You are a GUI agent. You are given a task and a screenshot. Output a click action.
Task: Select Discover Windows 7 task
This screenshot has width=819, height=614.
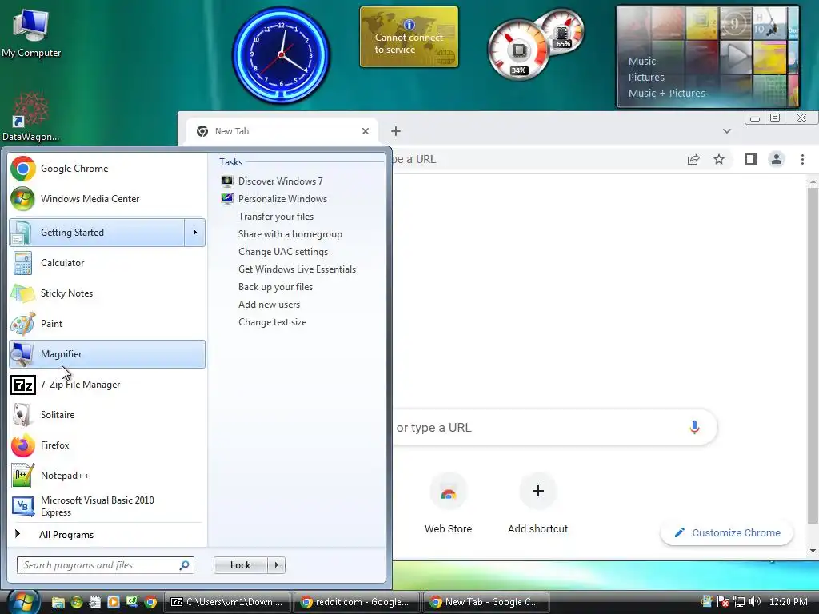point(281,181)
